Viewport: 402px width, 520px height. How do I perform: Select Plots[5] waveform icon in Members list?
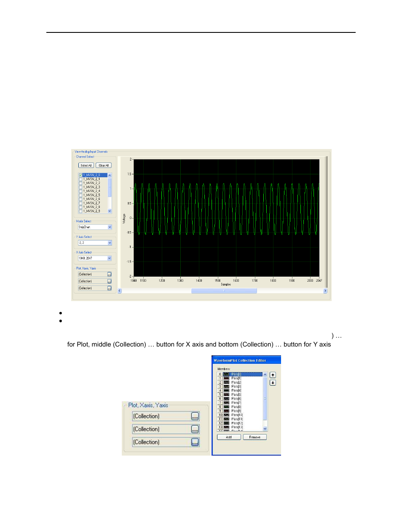[226, 395]
